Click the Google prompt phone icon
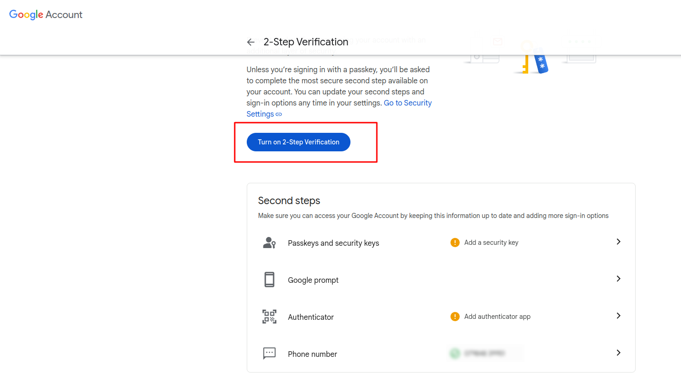Viewport: 681px width, 392px height. tap(269, 280)
